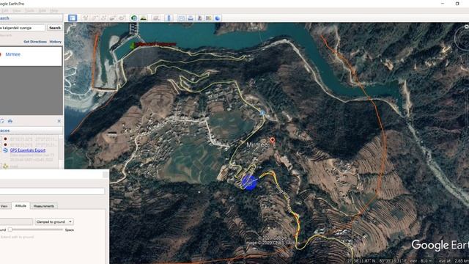
Task: Click the Search button
Action: tap(55, 28)
